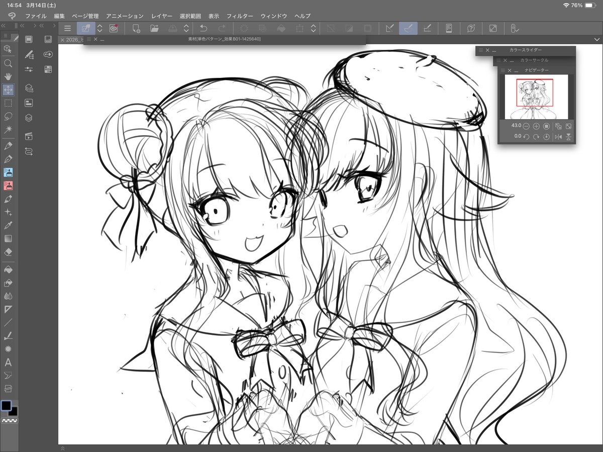
Task: Toggle fullscreen view icon at top right
Action: (x=494, y=29)
